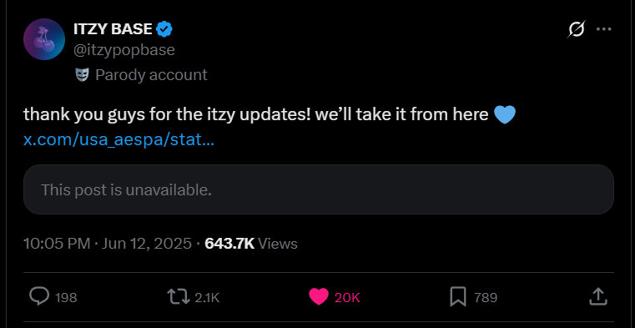Open the ITZY BASE cherry avatar
635x328 pixels.
click(44, 39)
